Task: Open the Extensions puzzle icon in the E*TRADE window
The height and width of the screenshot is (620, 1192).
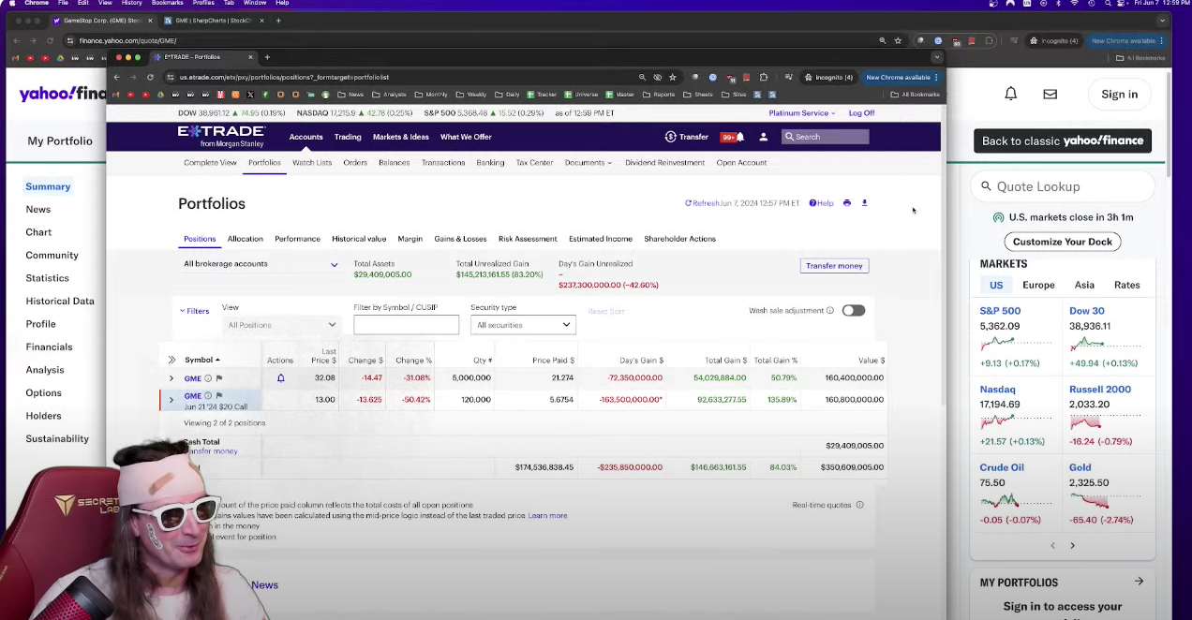Action: pyautogui.click(x=764, y=77)
